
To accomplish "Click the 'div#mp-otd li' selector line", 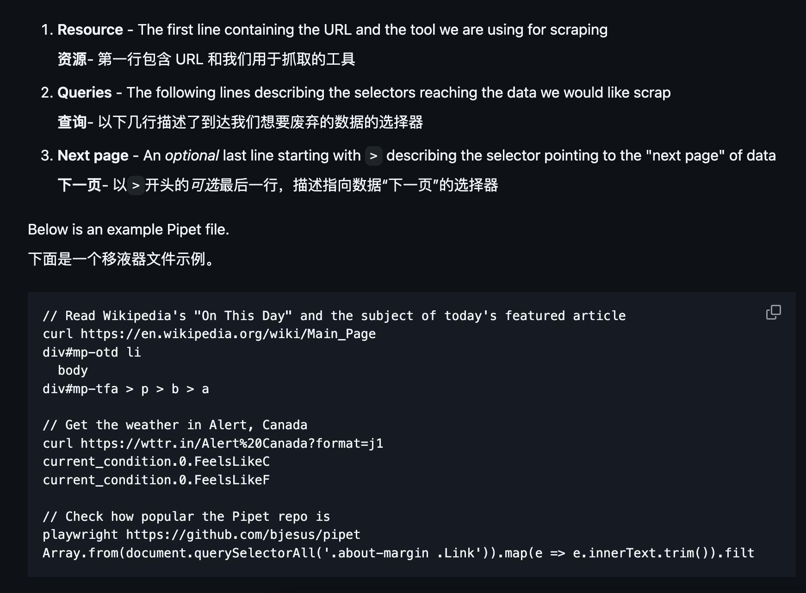I will (x=92, y=352).
